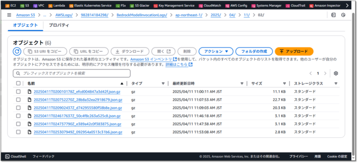The width and height of the screenshot is (358, 163).
Task: Click the vertical scrollbar on the right
Action: click(x=354, y=84)
